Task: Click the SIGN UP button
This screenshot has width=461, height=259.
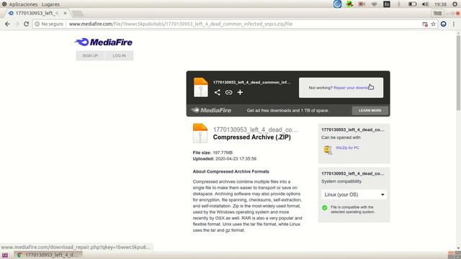Action: (x=90, y=55)
